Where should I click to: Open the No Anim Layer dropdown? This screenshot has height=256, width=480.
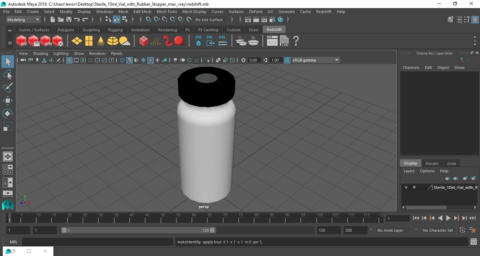(x=393, y=230)
